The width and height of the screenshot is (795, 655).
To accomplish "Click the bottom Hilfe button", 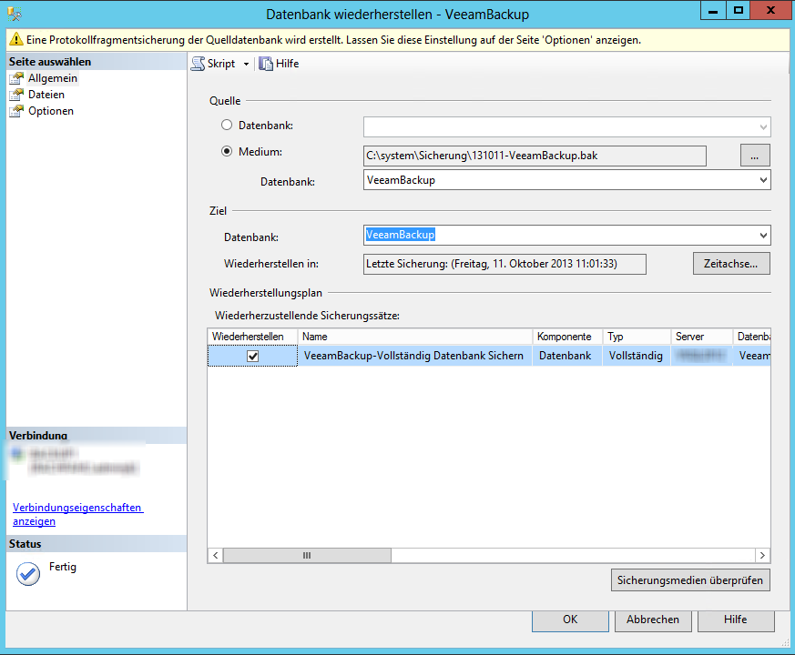I will coord(736,620).
